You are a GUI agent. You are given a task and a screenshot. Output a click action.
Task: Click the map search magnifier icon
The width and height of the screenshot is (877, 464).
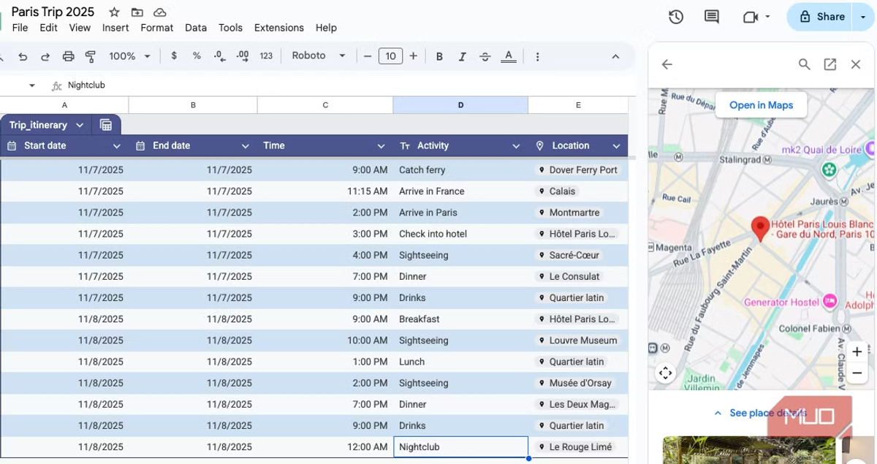(x=804, y=64)
